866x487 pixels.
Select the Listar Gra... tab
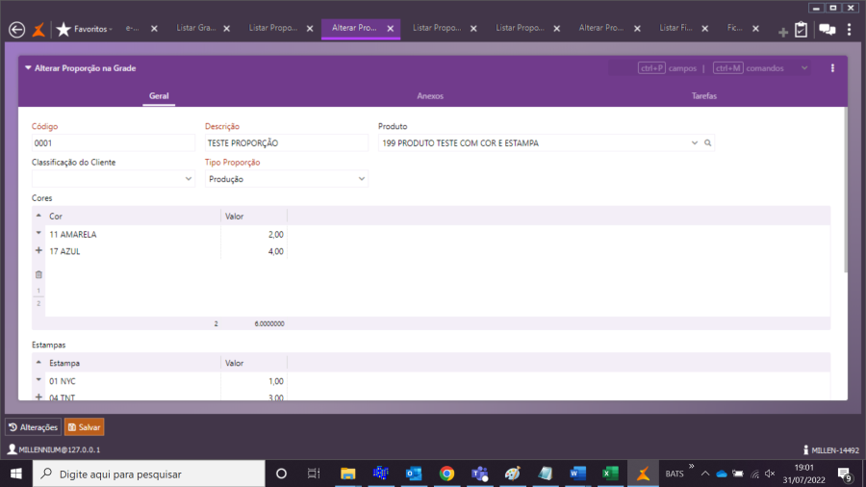pyautogui.click(x=195, y=28)
